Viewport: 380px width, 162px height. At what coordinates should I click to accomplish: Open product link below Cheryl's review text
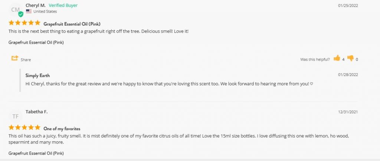36,43
